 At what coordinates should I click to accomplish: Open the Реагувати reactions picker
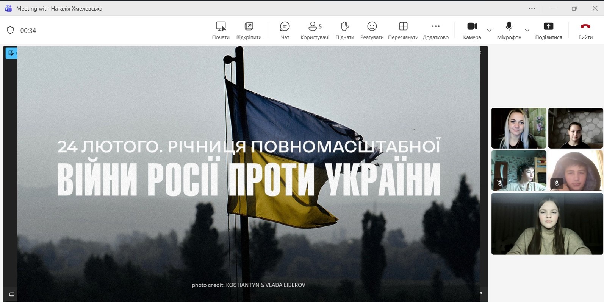coord(372,30)
